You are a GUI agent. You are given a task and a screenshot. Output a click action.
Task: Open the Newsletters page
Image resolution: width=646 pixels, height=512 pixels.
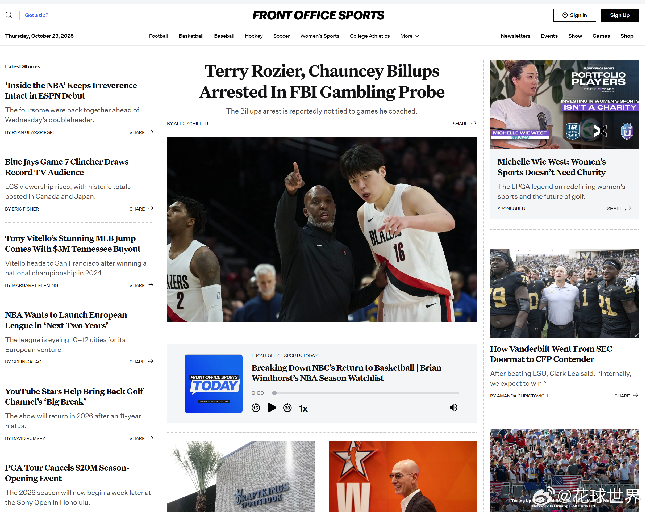[x=515, y=36]
